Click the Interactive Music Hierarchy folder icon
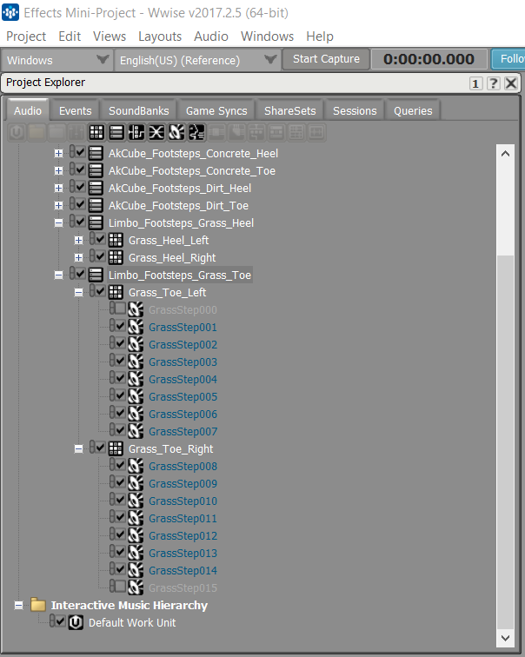The height and width of the screenshot is (657, 525). pos(38,605)
